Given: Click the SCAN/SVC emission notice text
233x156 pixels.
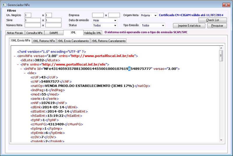Looking at the screenshot, I should coord(146,32).
